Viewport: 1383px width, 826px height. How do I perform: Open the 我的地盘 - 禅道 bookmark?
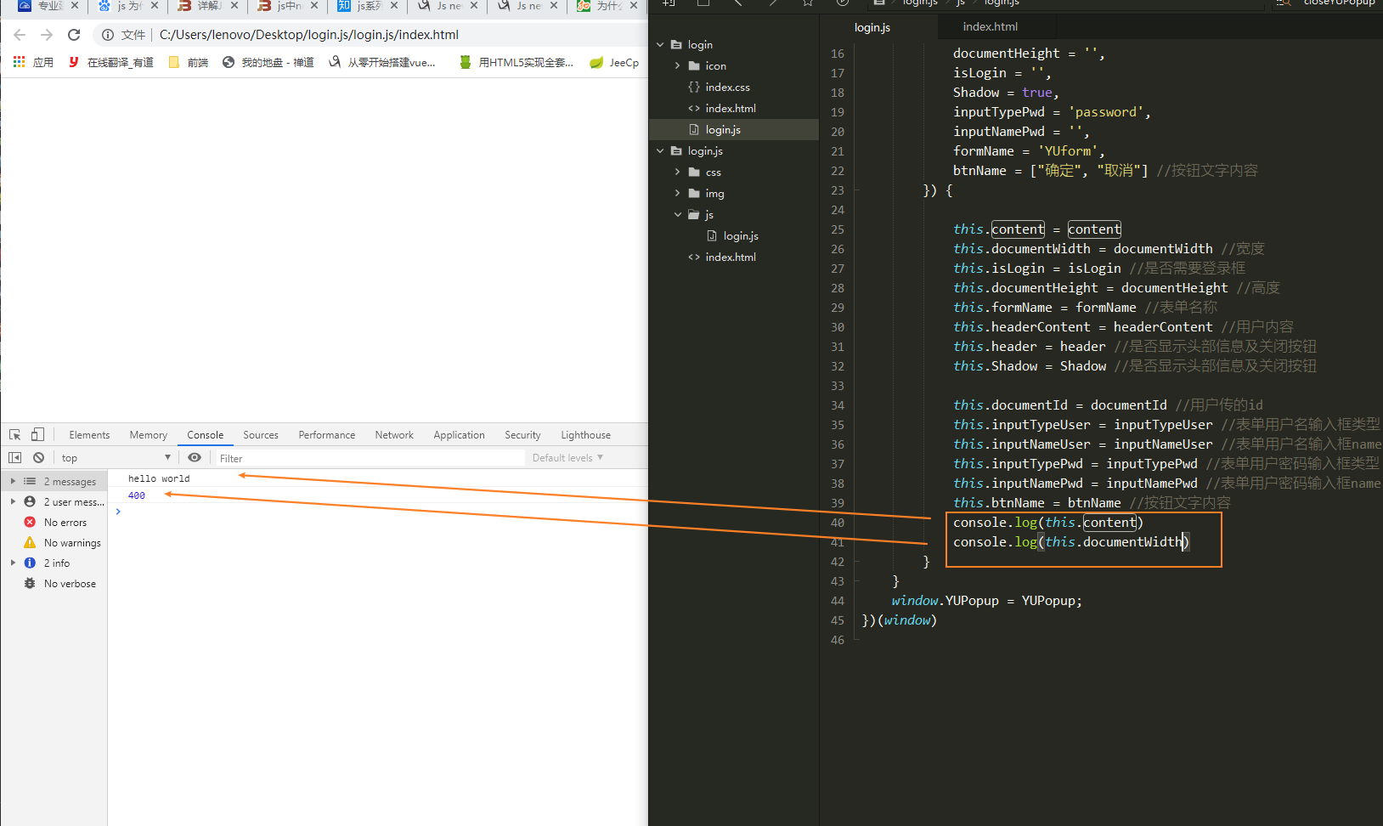[x=268, y=62]
